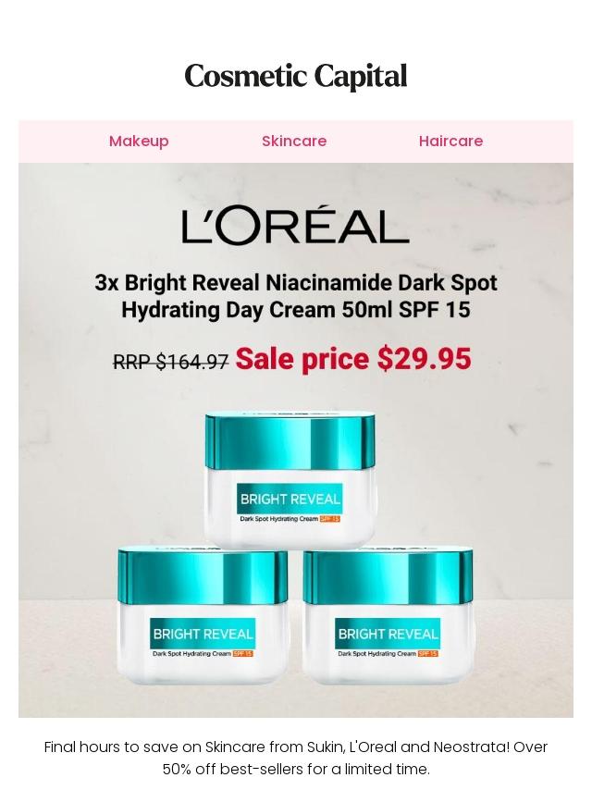Select the bottom-left Bright Reveal jar

coord(203,616)
